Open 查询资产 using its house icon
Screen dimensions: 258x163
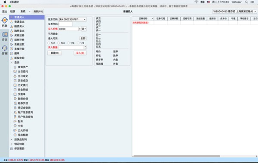pyautogui.click(x=15, y=67)
